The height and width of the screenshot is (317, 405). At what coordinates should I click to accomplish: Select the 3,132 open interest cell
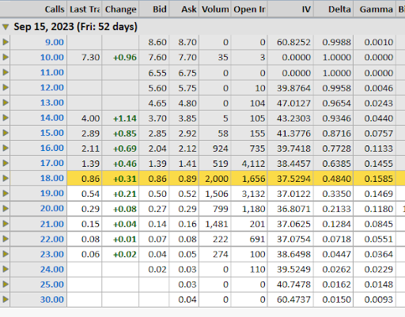click(x=249, y=194)
